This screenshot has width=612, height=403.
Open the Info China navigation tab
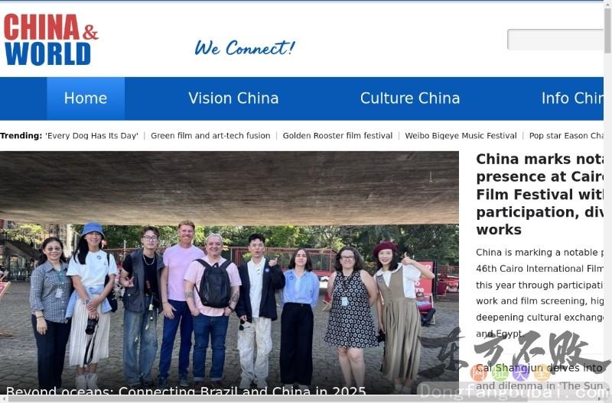point(572,98)
